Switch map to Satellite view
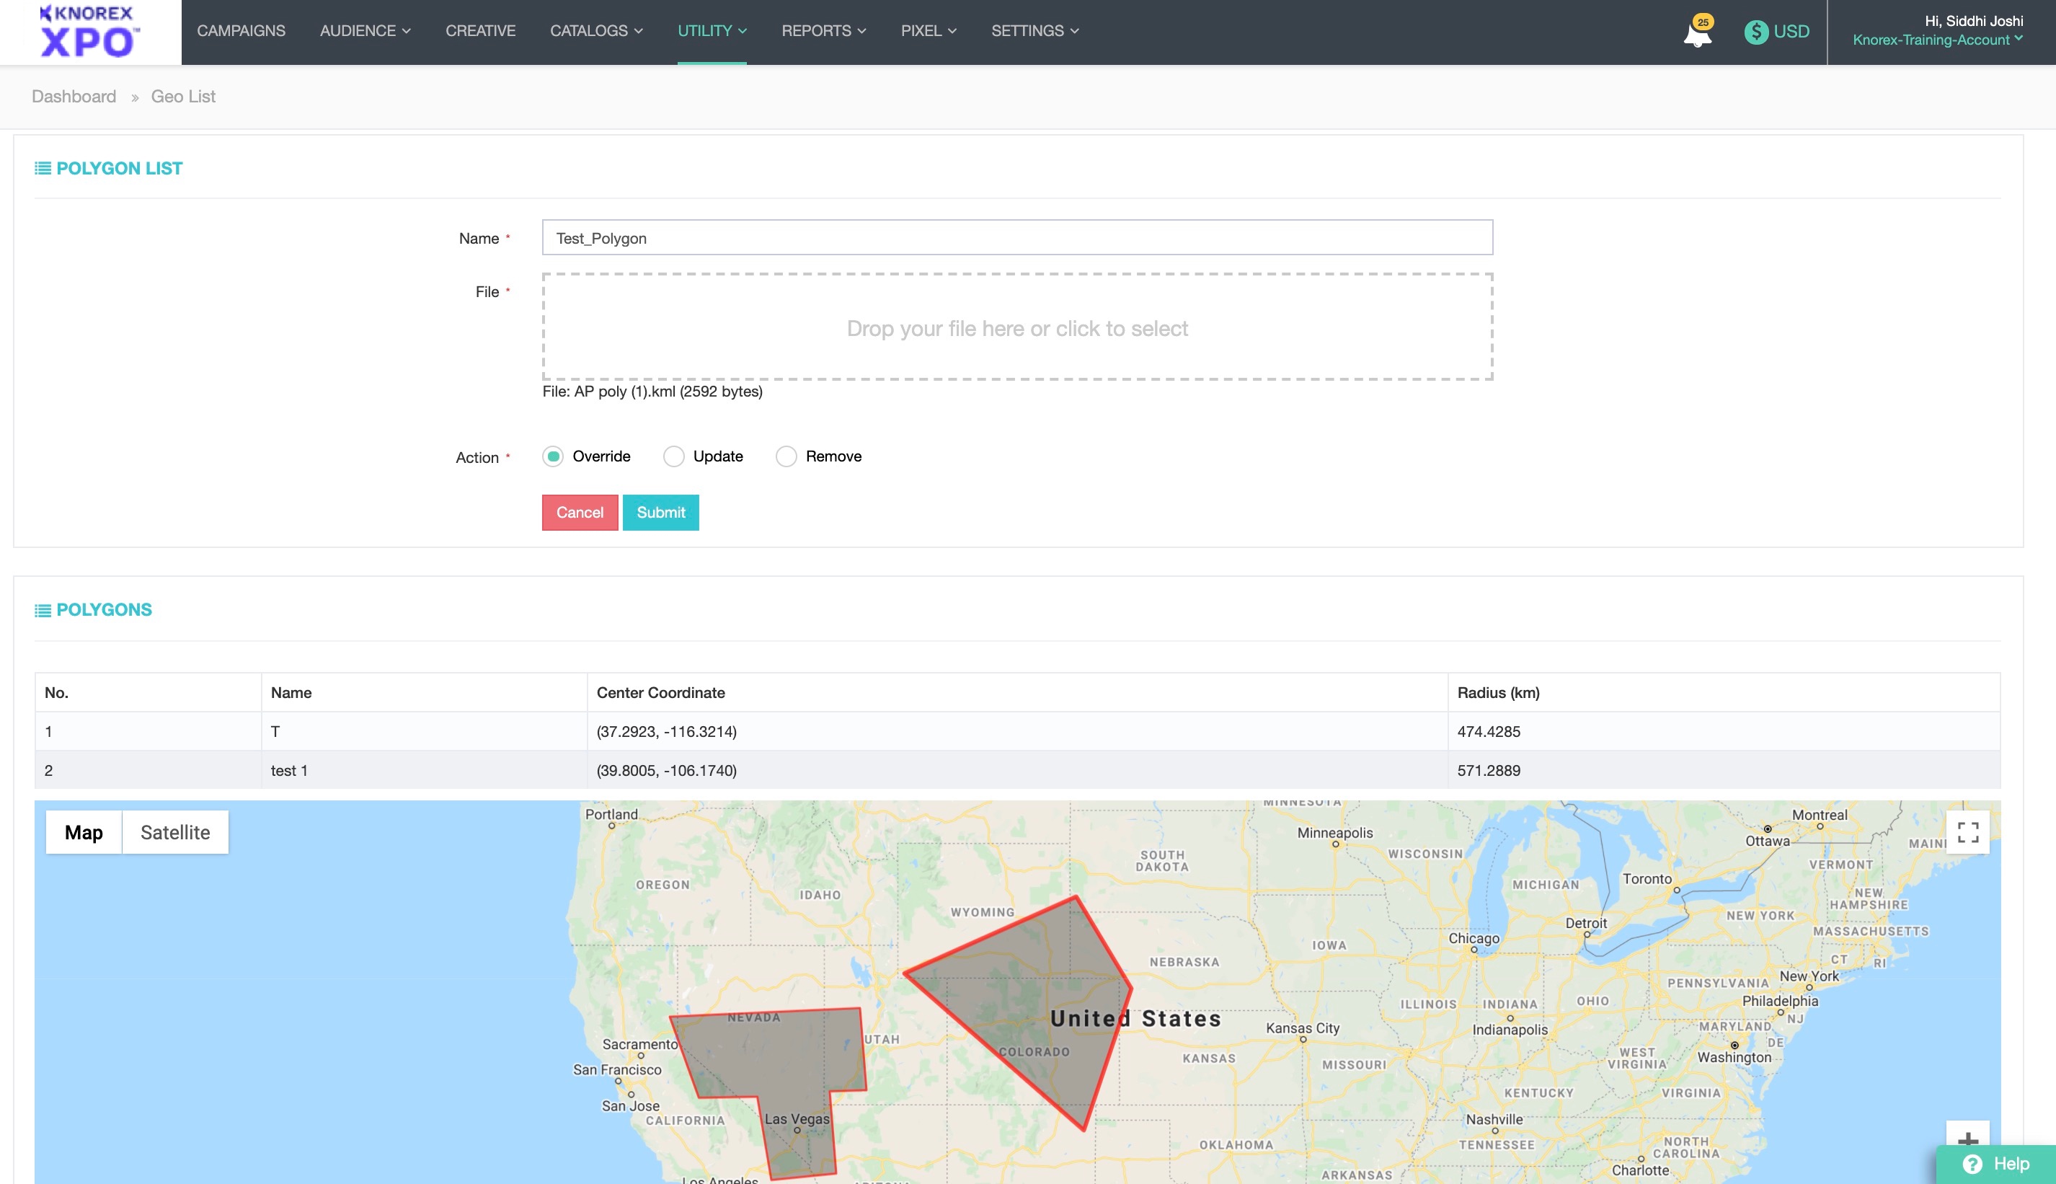Viewport: 2056px width, 1184px height. pos(174,832)
